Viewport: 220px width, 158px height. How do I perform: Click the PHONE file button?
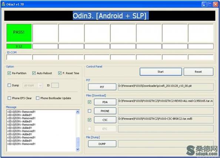tap(105, 111)
